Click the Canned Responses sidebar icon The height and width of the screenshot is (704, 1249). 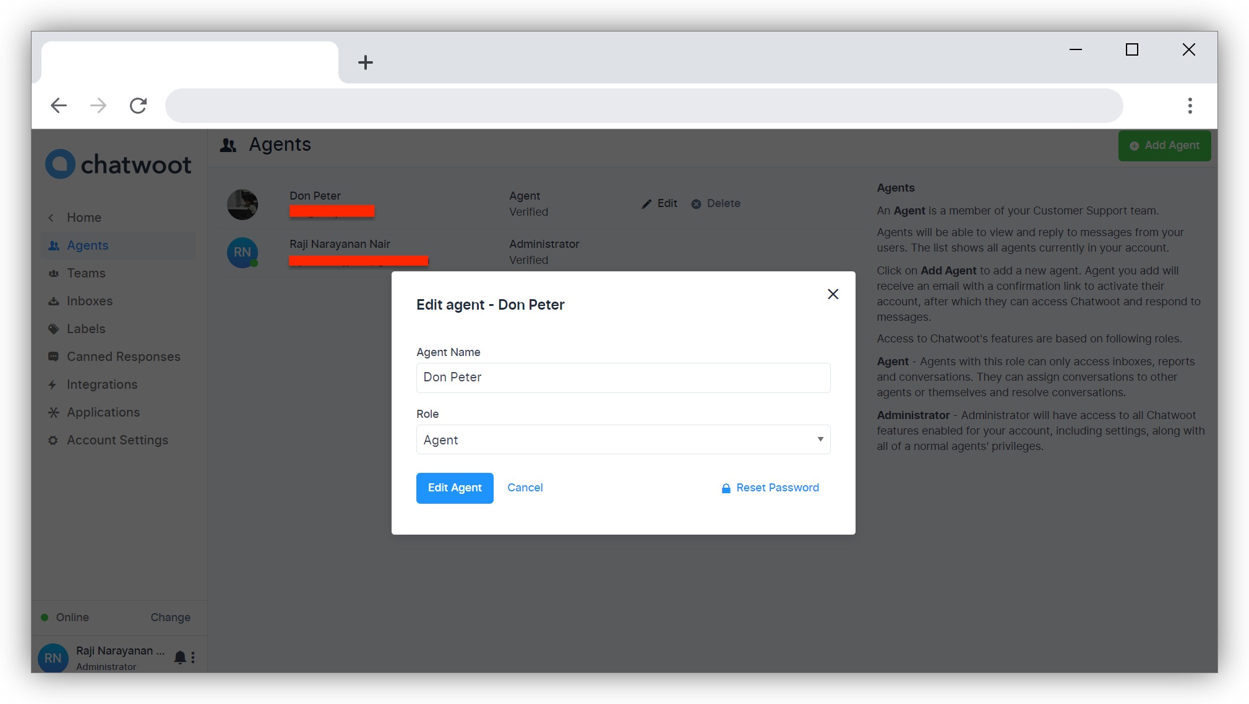(53, 356)
